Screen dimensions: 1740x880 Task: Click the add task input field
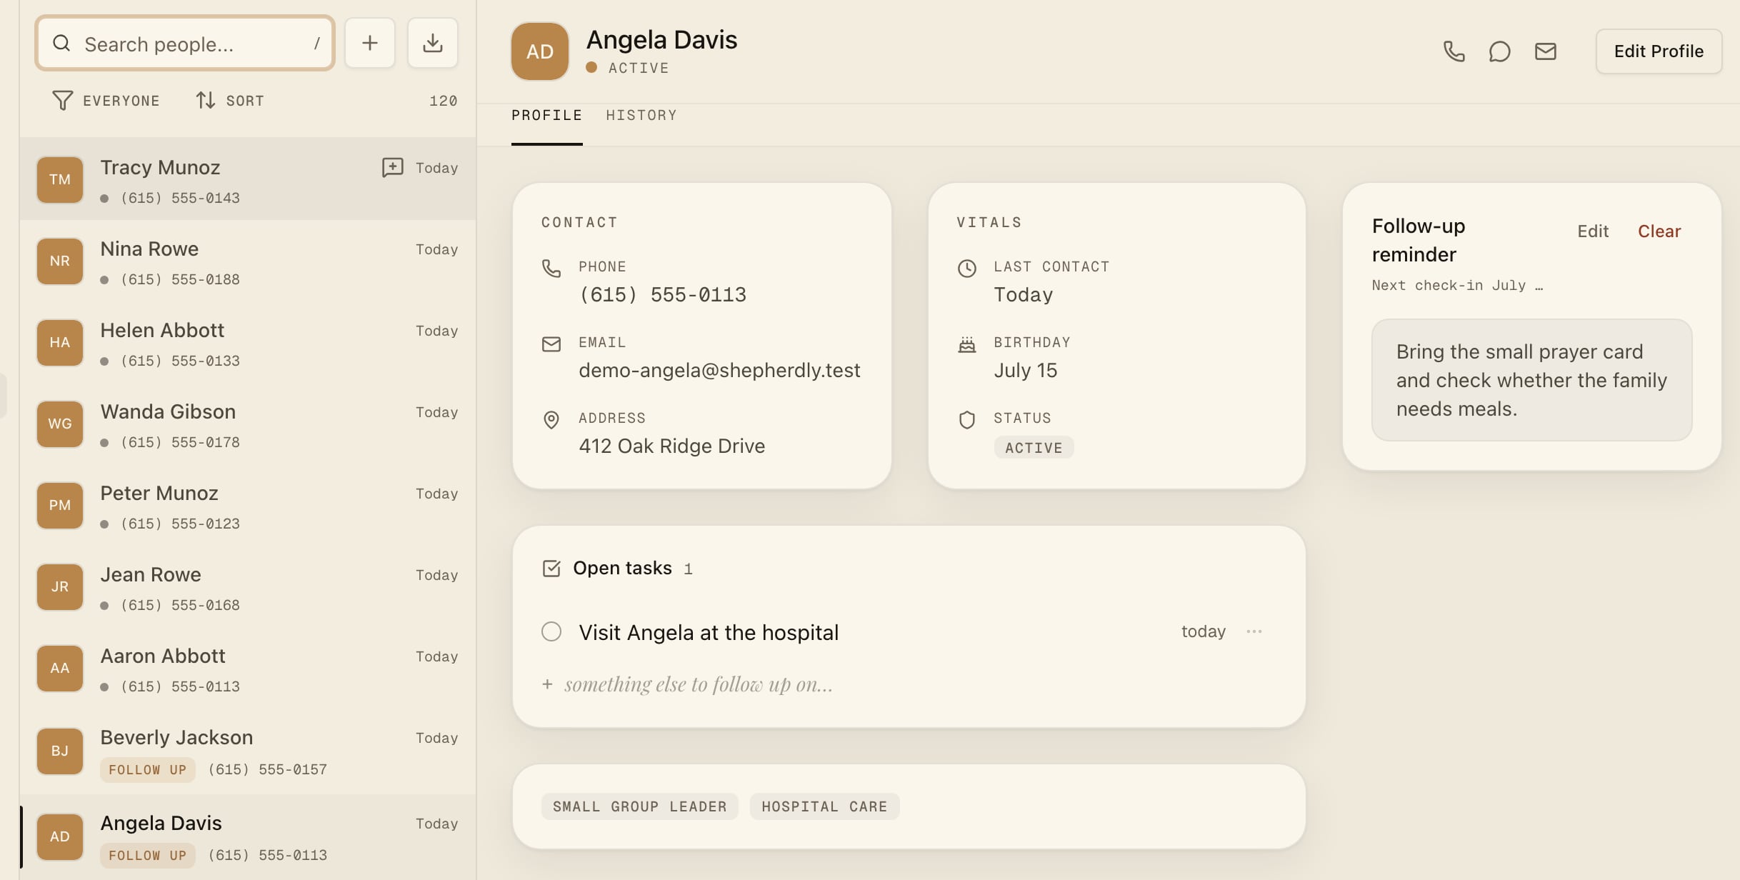point(699,684)
